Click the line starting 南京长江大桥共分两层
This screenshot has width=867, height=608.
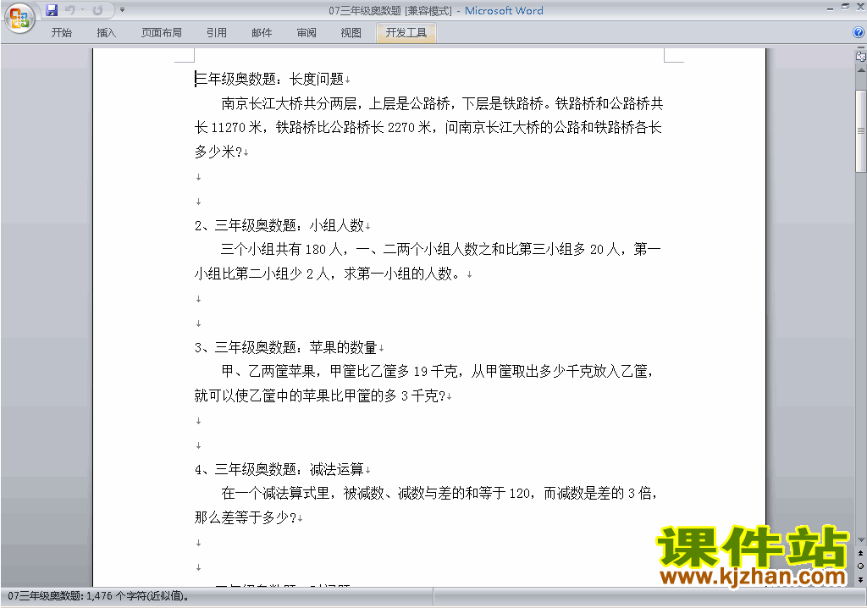coord(442,103)
